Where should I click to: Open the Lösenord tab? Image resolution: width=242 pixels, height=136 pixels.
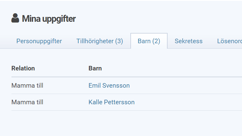coord(229,41)
